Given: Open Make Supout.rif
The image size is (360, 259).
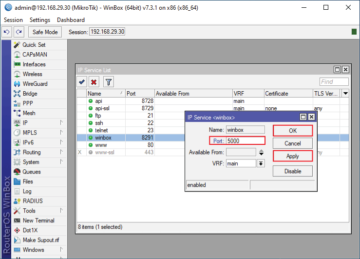Looking at the screenshot, I should (39, 240).
